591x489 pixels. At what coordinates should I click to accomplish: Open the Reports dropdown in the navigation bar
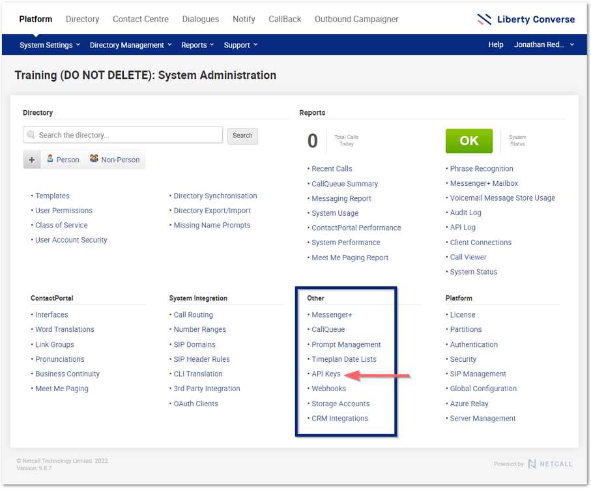(197, 45)
